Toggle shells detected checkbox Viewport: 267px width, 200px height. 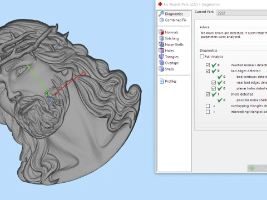coord(207,94)
